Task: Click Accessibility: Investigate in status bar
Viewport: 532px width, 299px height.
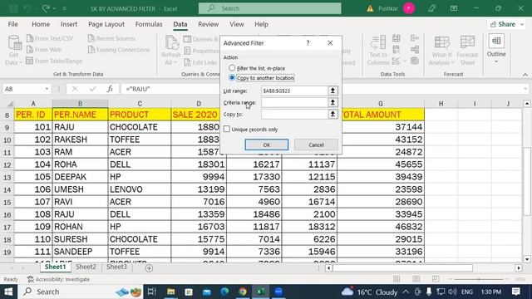Action: (58, 279)
